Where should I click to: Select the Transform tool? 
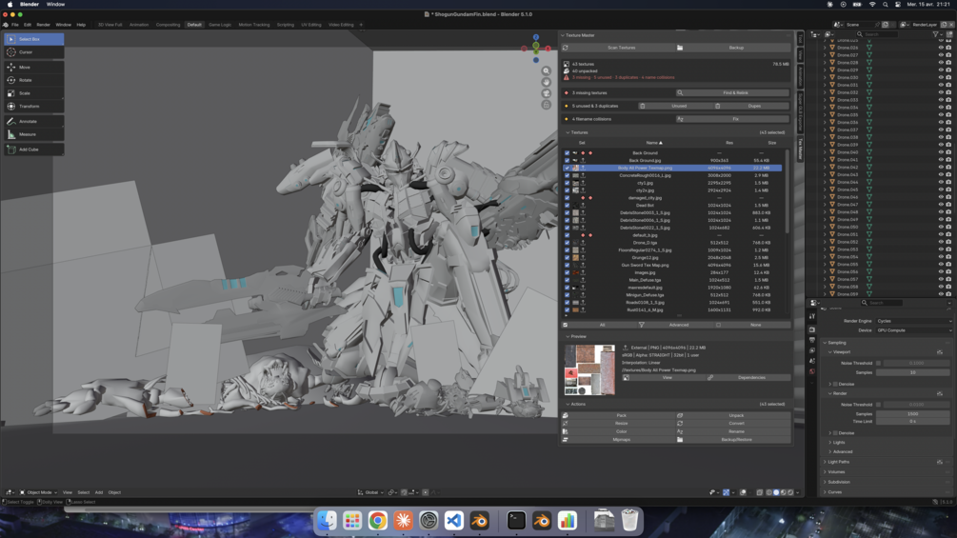coord(33,106)
